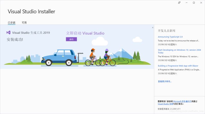Viewport: 205px width, 114px height.
Task: Click the feedback icon in title bar
Action: (x=179, y=3)
